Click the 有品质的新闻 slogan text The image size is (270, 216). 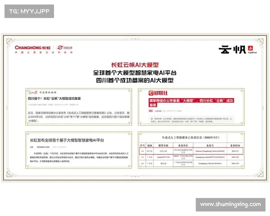[48, 93]
